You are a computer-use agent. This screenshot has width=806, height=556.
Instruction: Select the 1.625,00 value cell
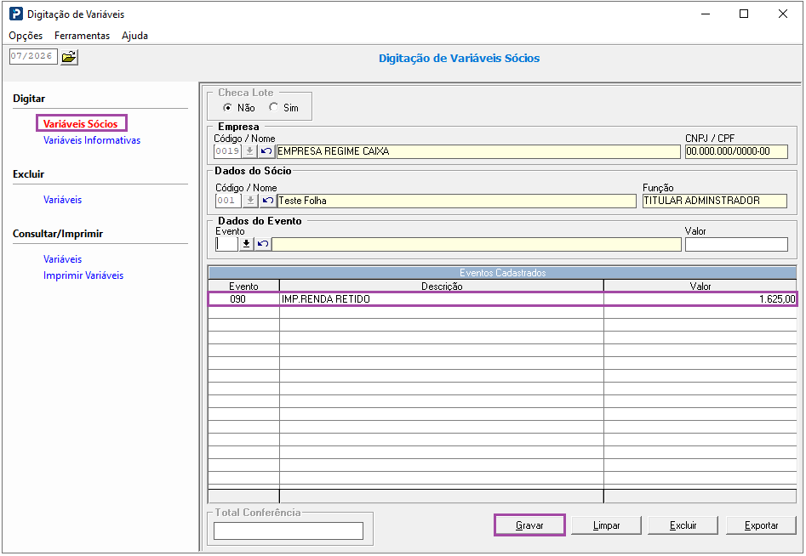[x=700, y=298]
